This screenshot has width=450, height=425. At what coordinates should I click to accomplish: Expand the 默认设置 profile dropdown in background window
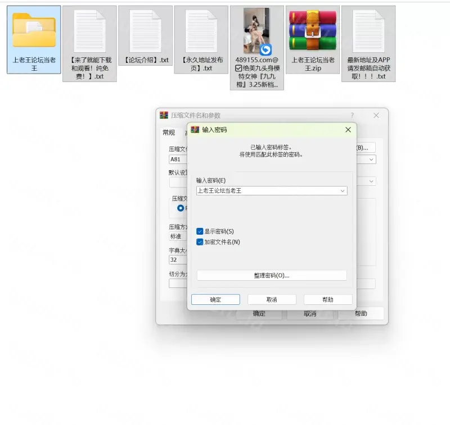coord(371,181)
